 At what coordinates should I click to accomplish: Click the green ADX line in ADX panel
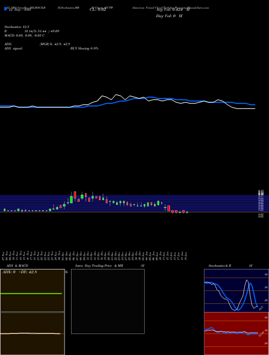[31, 294]
